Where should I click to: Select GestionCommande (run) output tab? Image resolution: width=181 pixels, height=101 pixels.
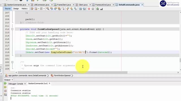click(38, 84)
